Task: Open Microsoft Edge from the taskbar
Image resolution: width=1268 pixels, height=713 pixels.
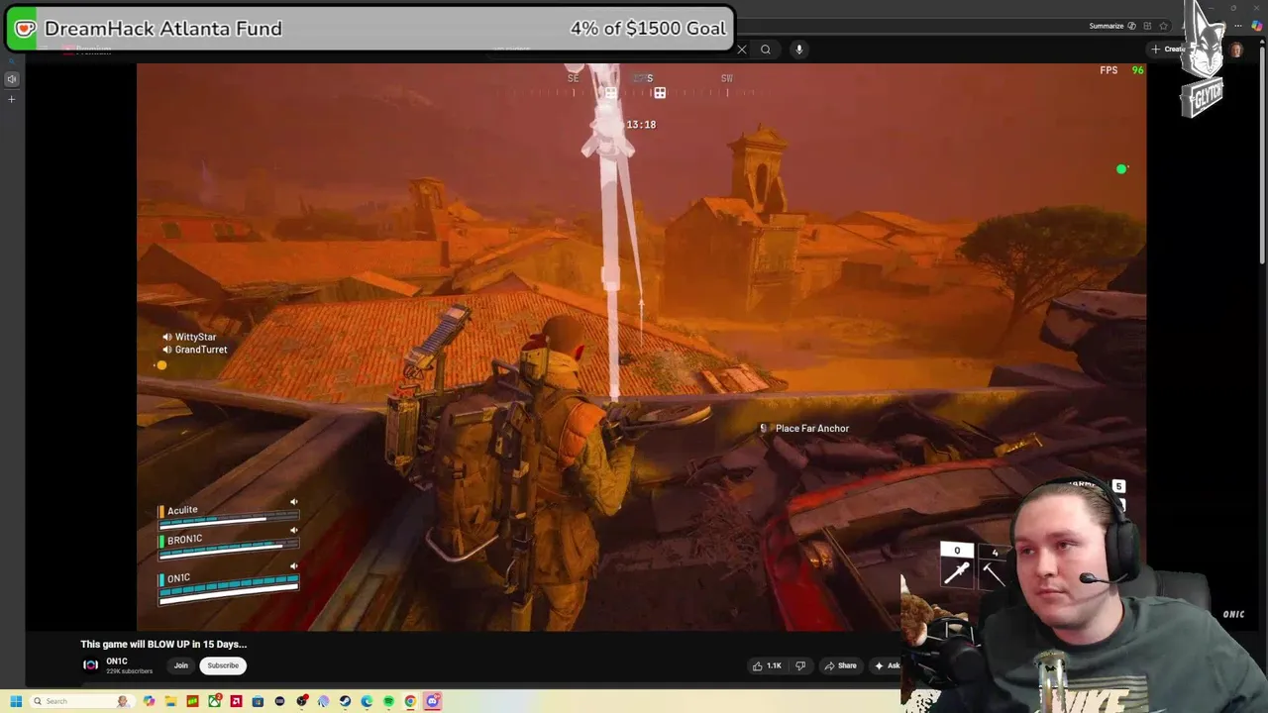Action: [x=367, y=701]
